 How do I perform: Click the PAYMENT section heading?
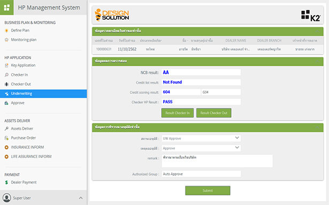click(x=12, y=175)
